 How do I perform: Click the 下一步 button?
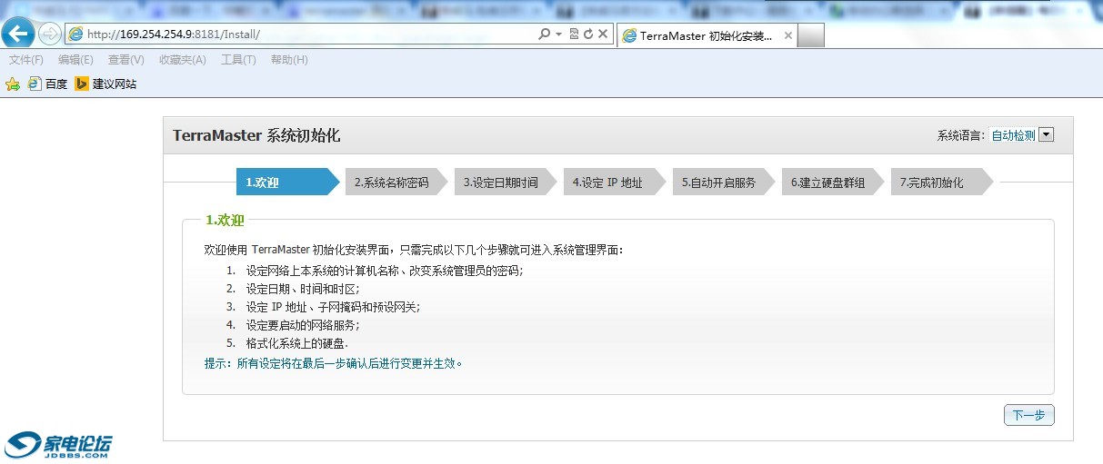(1029, 415)
